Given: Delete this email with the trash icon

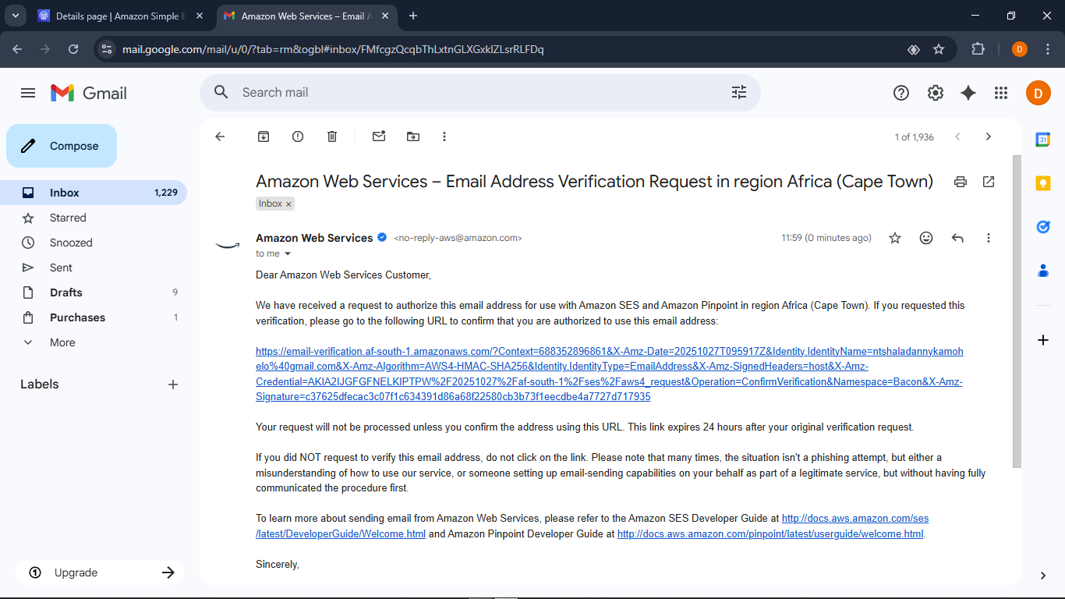Looking at the screenshot, I should click(332, 136).
